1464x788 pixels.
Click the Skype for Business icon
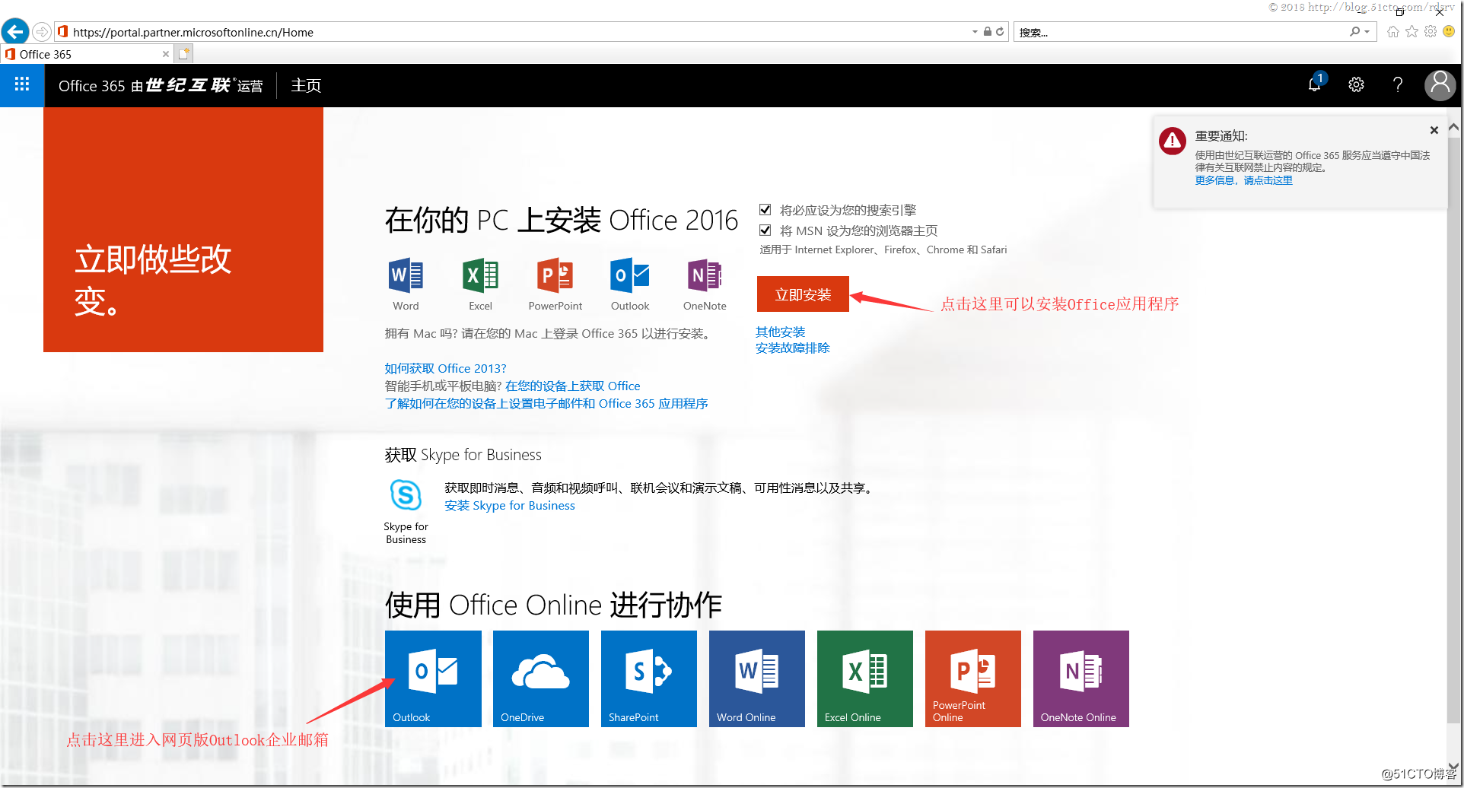tap(406, 495)
